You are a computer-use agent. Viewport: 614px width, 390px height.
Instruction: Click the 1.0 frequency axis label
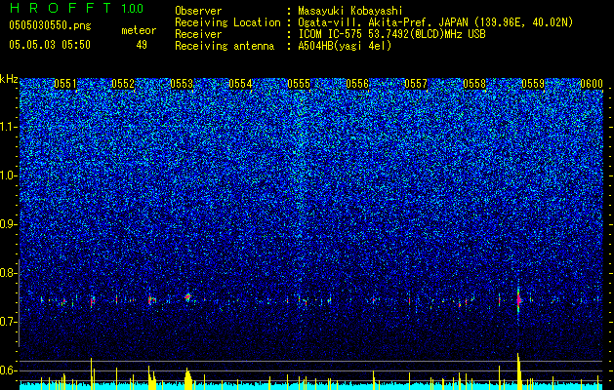coord(8,175)
